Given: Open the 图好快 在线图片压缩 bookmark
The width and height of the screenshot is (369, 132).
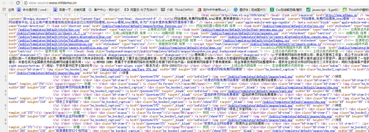Looking at the screenshot, I should coord(250,10).
